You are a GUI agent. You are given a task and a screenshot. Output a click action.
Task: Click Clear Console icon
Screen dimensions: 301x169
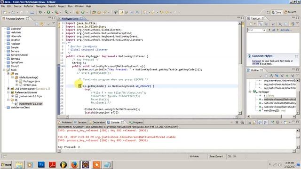click(x=250, y=122)
